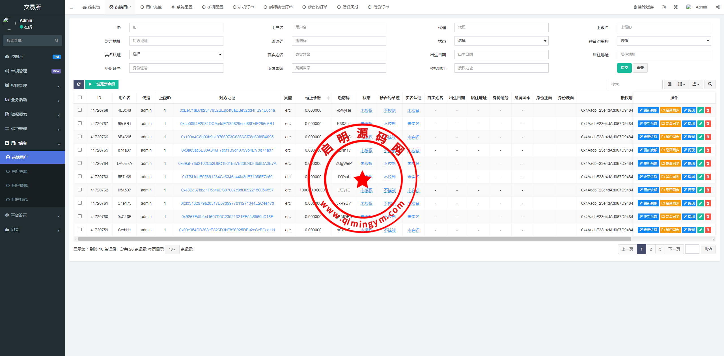
Task: Switch to the 矿机订单 tab
Action: click(x=243, y=7)
